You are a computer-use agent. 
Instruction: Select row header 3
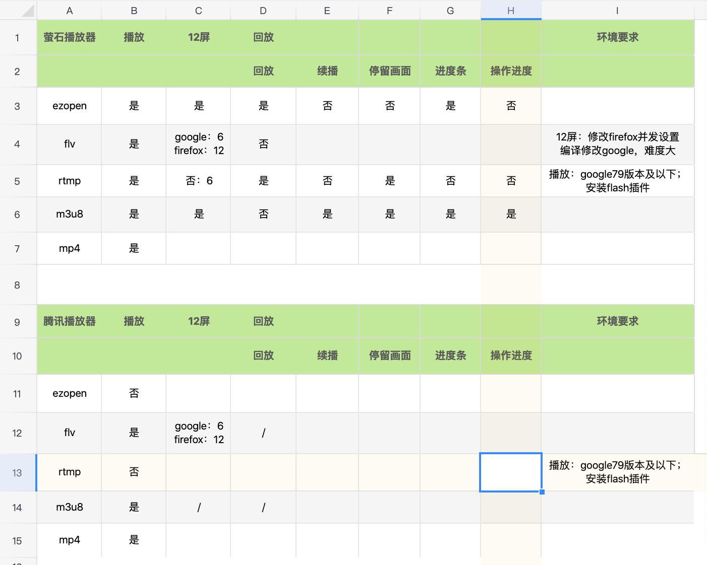tap(18, 106)
